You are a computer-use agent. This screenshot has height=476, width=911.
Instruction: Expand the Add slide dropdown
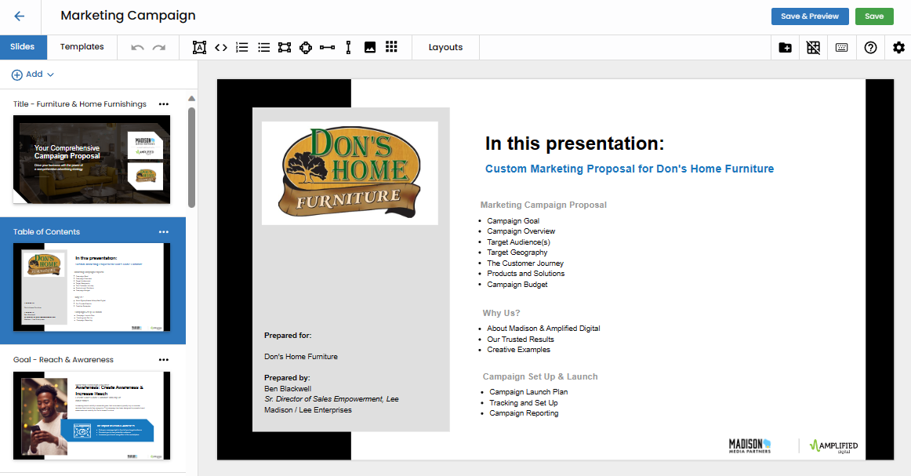tap(33, 74)
